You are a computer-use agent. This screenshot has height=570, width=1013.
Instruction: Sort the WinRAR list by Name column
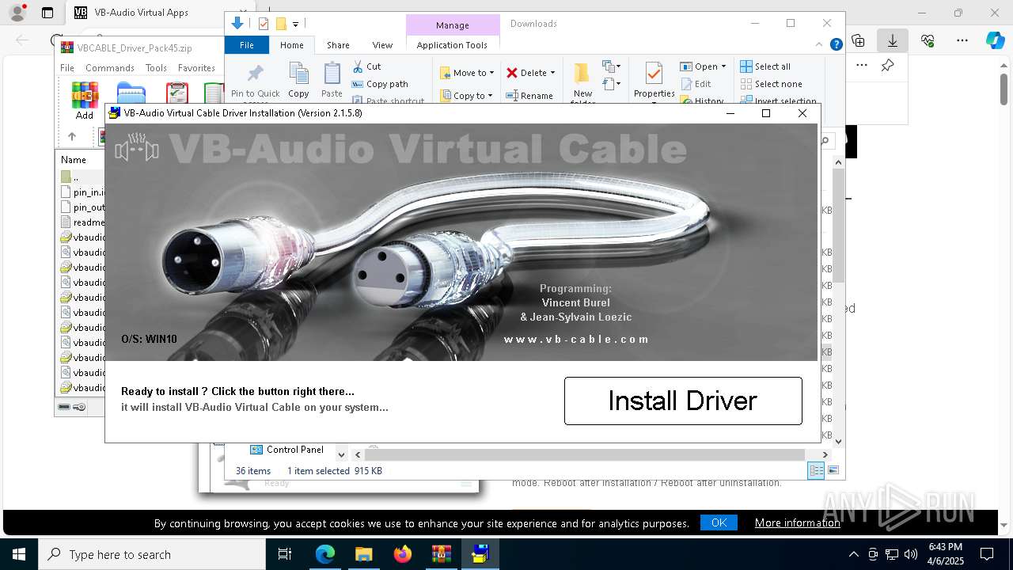(74, 160)
